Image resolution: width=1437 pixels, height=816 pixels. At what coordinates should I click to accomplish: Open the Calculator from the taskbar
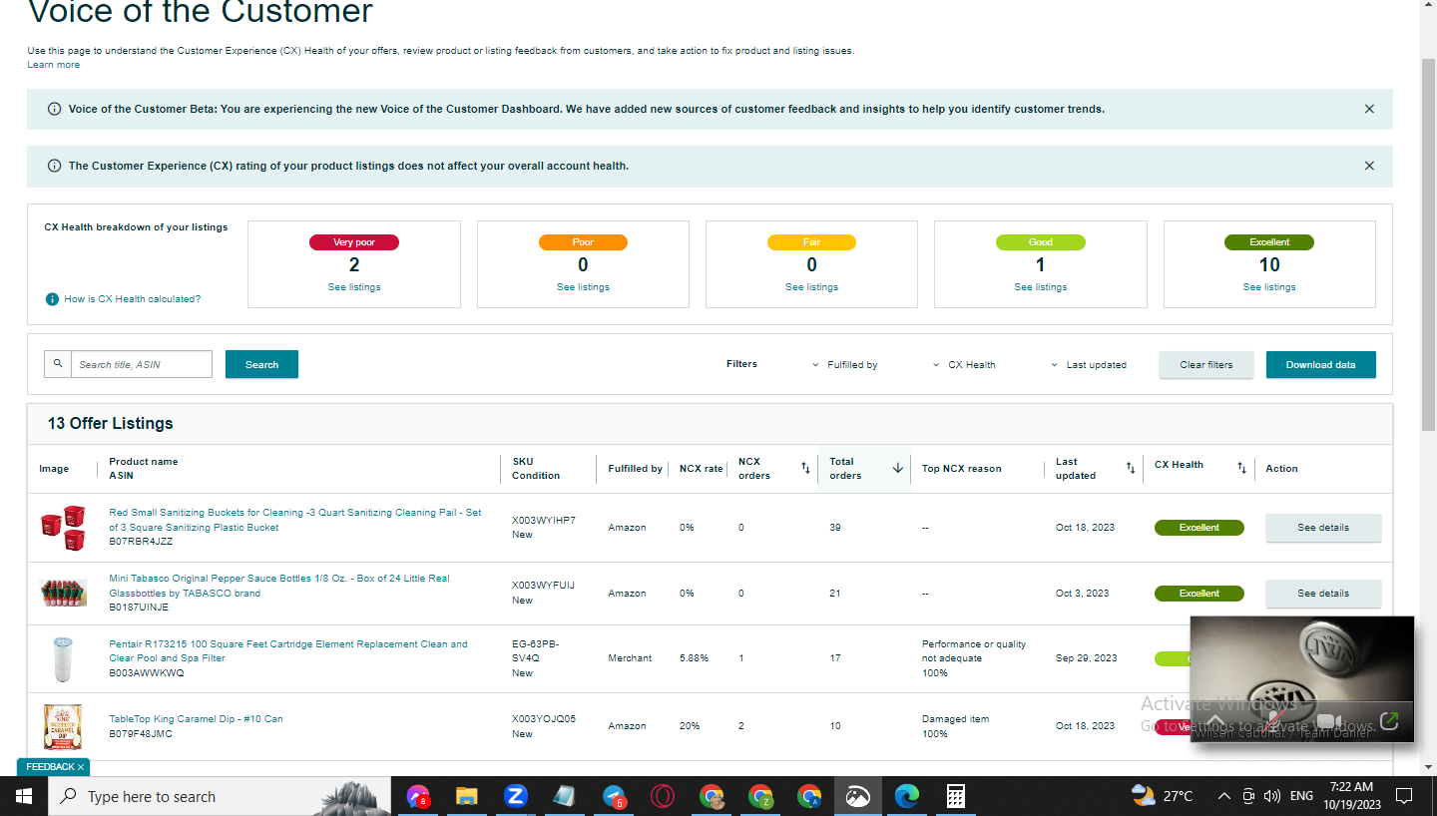955,796
